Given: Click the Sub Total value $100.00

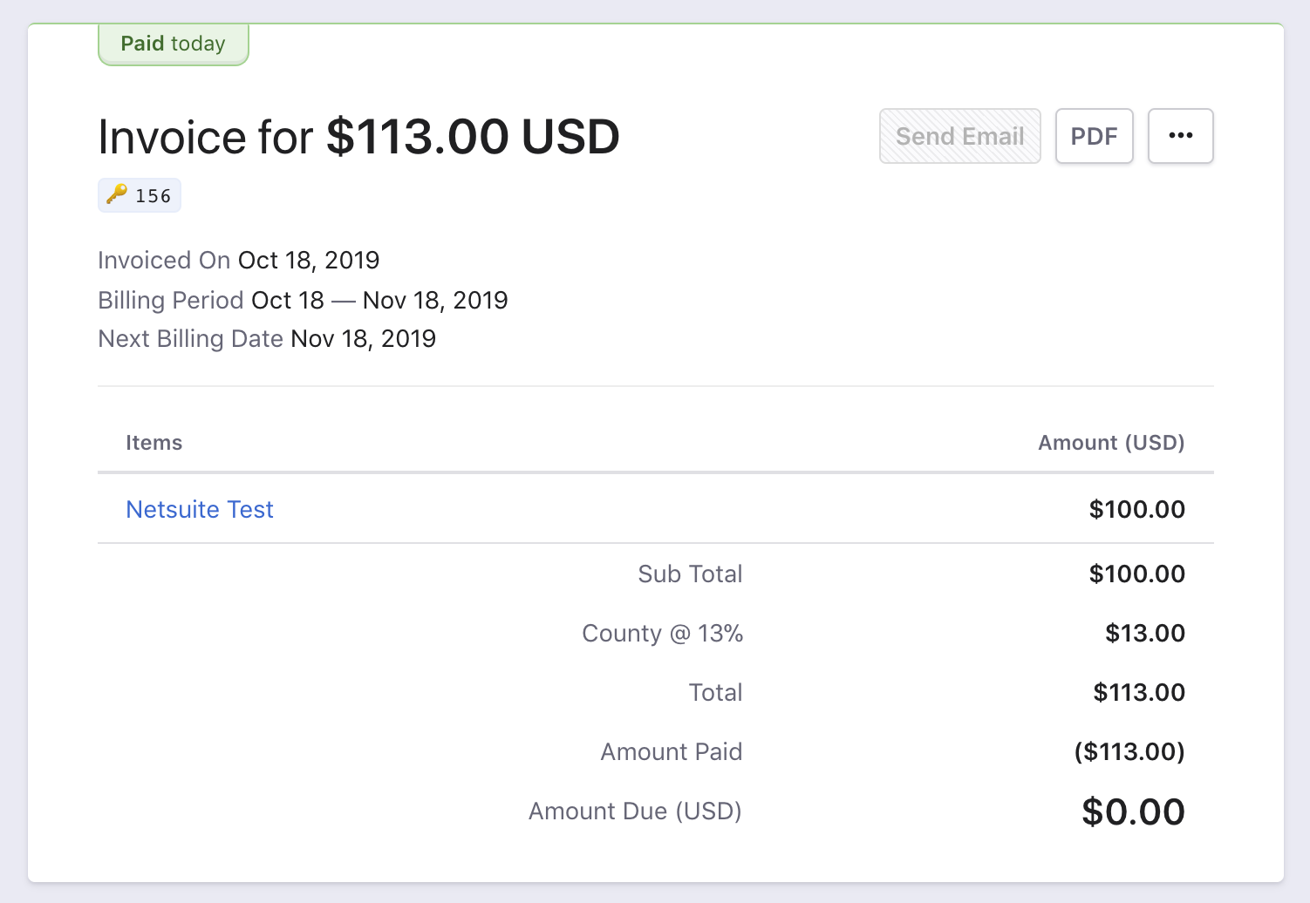Looking at the screenshot, I should coord(1136,574).
